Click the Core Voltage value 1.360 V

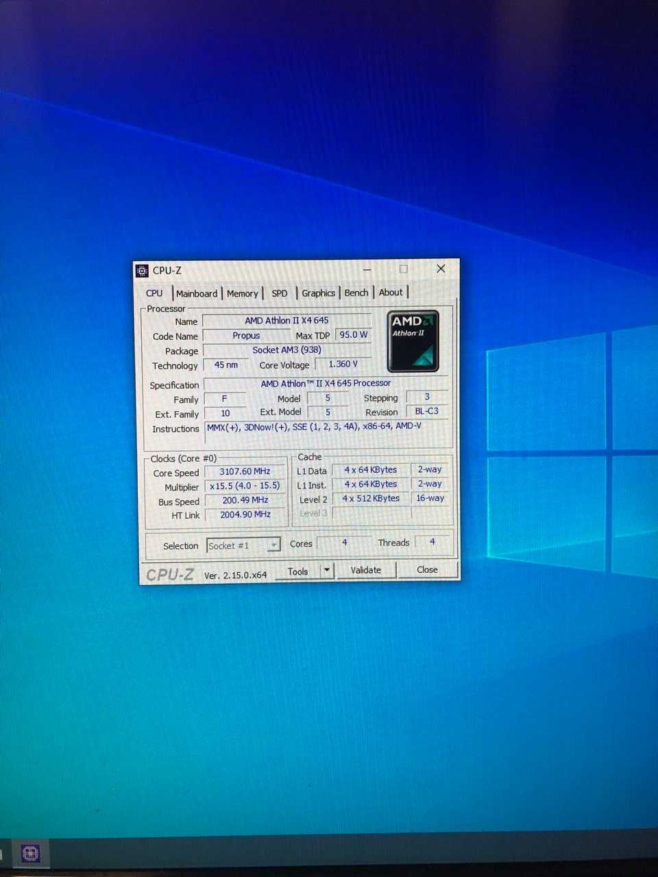tap(343, 365)
